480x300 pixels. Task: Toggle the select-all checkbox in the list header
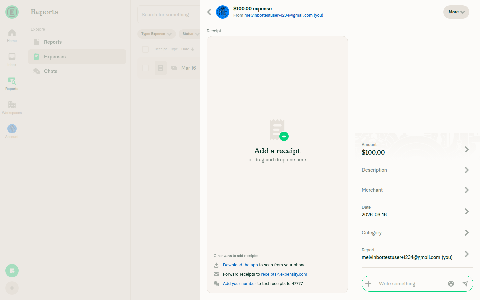[x=145, y=49]
